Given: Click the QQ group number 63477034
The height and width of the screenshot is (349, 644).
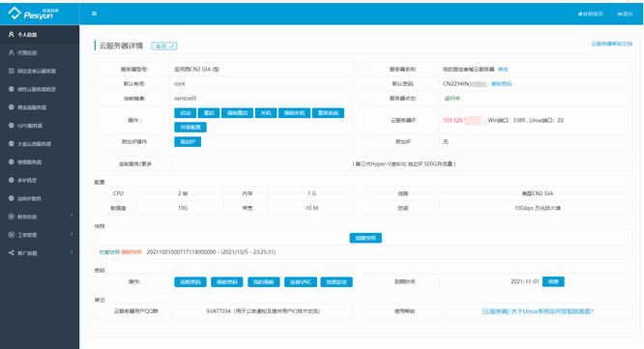Looking at the screenshot, I should 219,311.
